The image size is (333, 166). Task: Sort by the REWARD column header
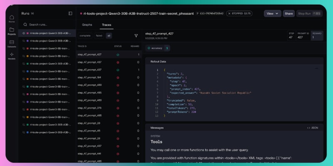tap(135, 46)
